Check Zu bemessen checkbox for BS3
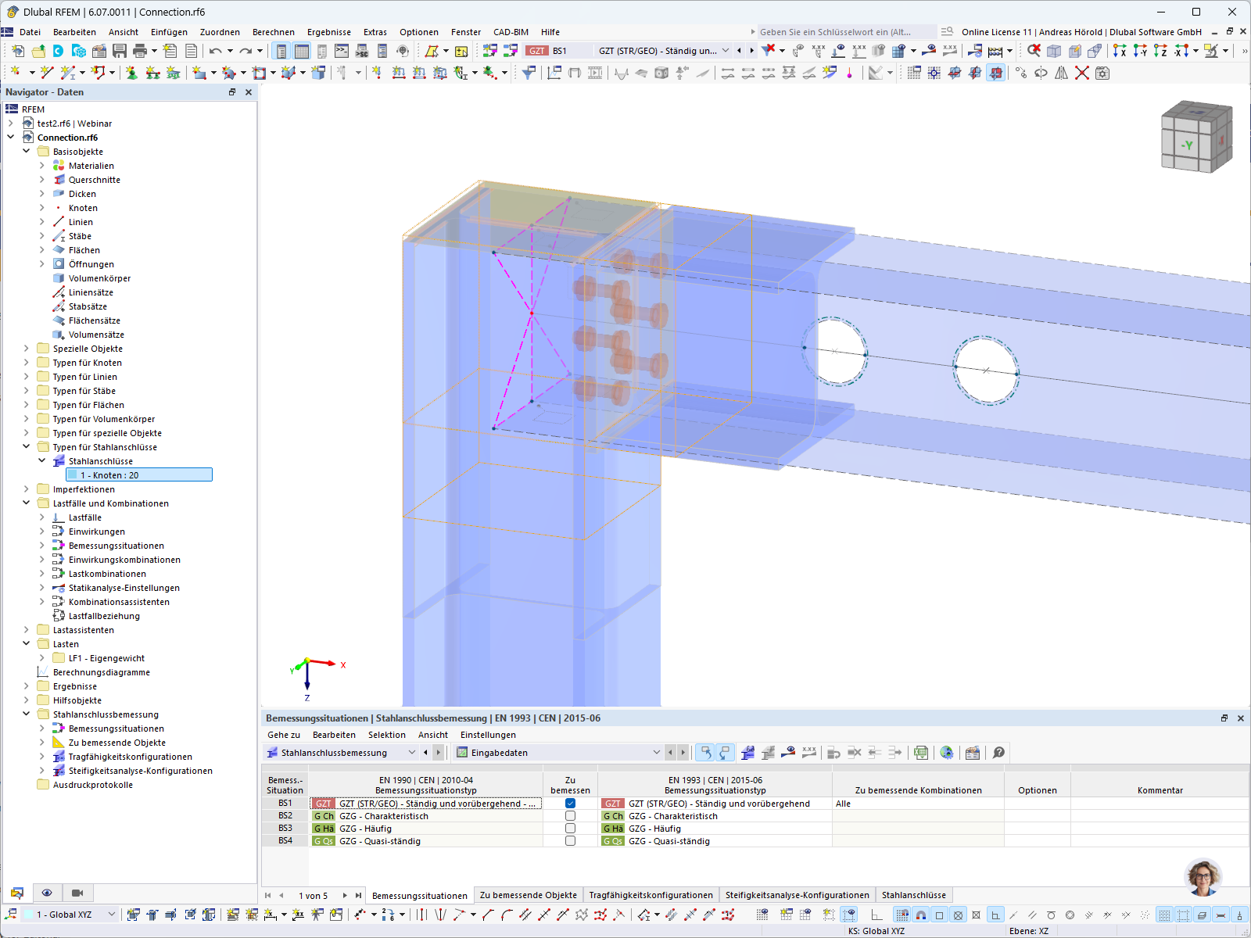Screen dimensions: 1251x938 point(570,829)
